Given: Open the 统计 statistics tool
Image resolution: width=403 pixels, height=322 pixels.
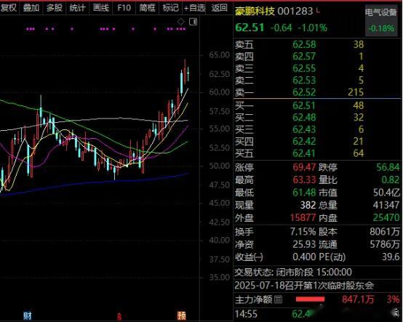Looking at the screenshot, I should pyautogui.click(x=77, y=8).
